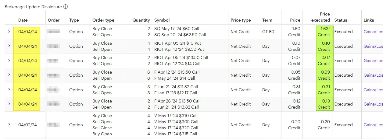Select the Order type column header

click(103, 20)
